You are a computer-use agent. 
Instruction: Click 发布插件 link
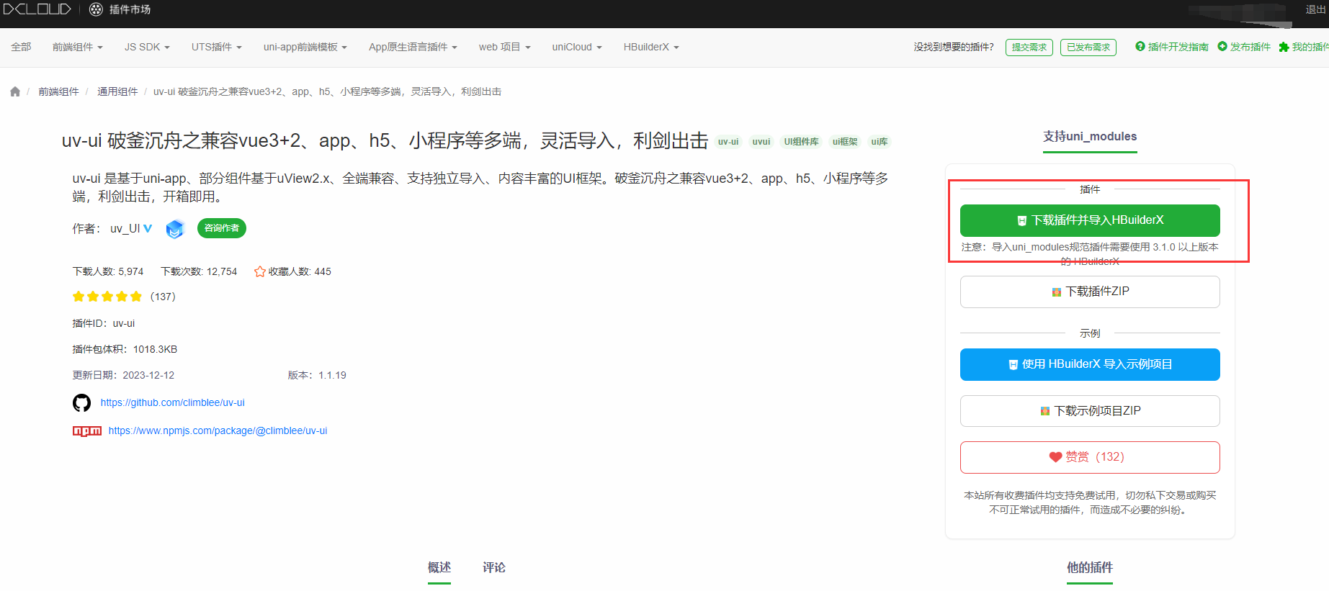[x=1250, y=47]
